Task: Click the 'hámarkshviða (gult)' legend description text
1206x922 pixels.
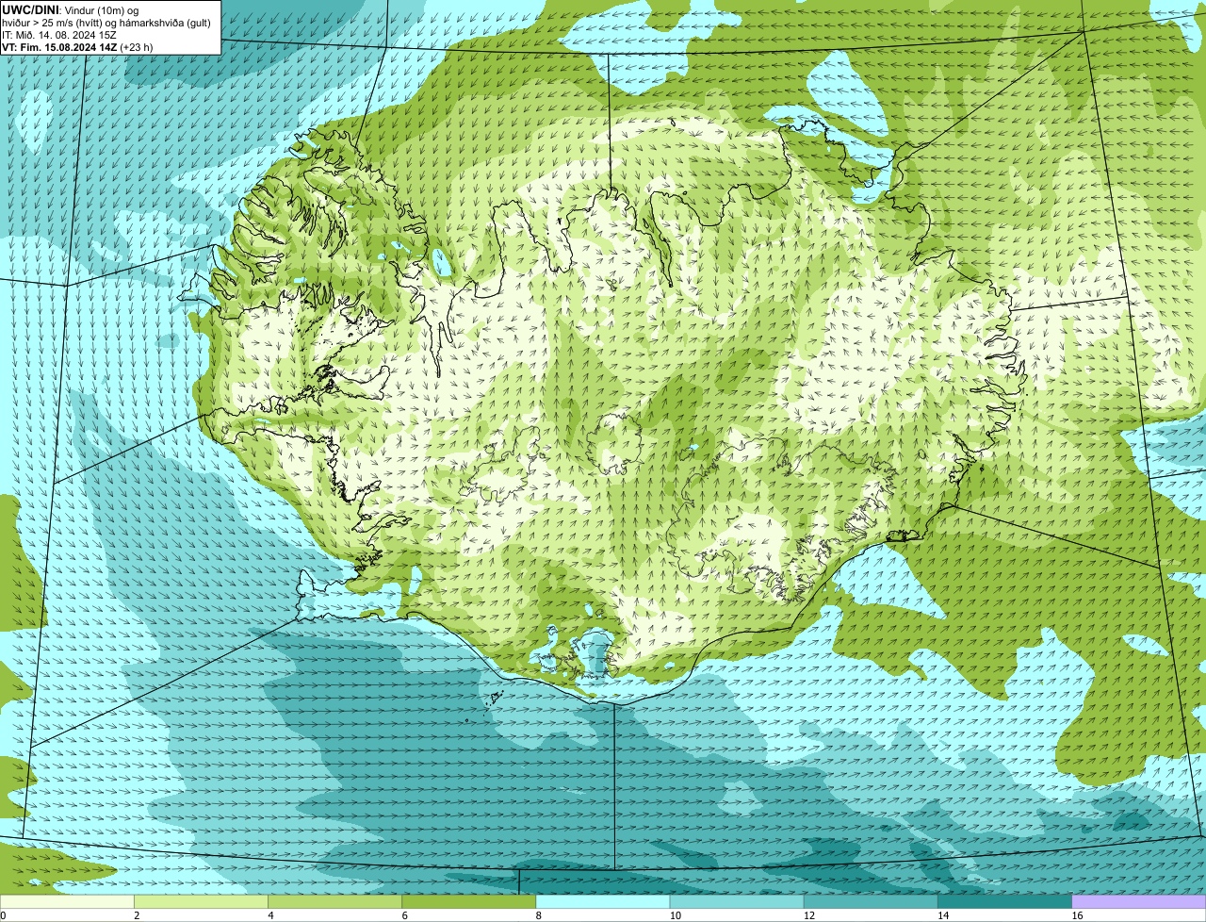Action: tap(165, 23)
